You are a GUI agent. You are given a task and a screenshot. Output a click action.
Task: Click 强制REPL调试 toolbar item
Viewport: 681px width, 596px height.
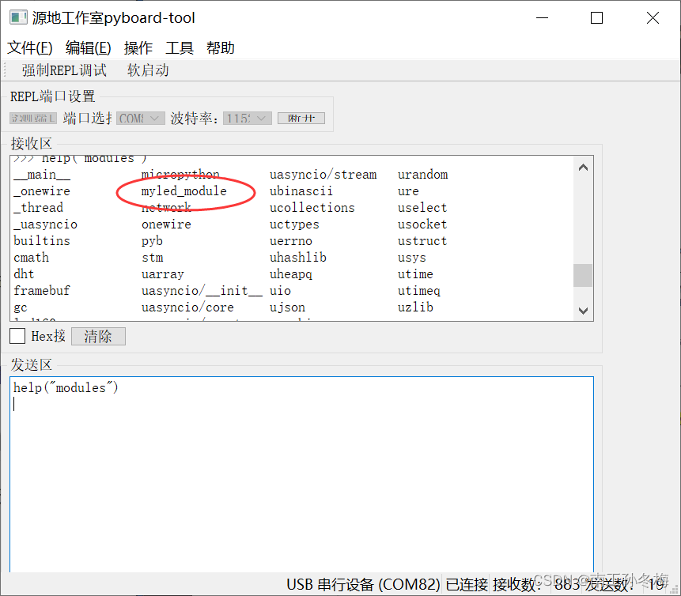64,70
